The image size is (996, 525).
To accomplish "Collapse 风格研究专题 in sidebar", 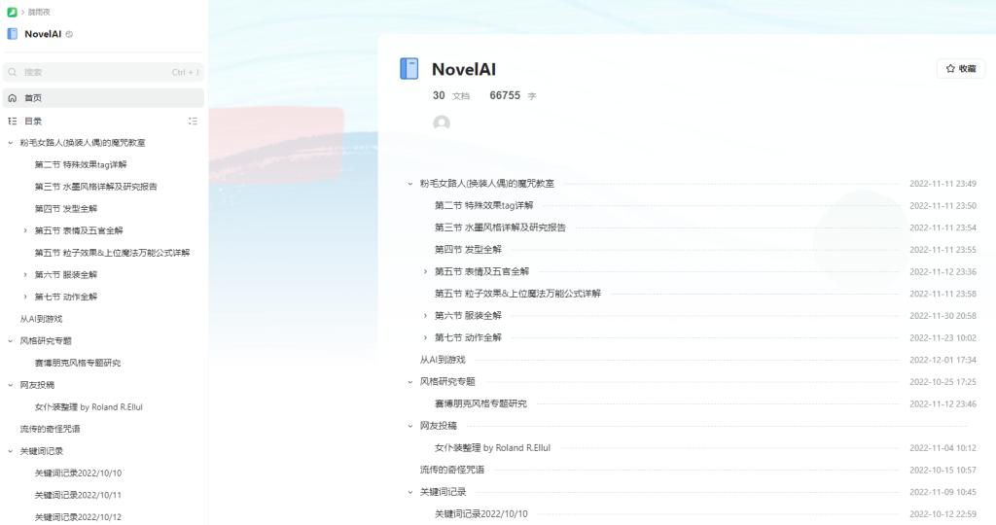I will (10, 341).
